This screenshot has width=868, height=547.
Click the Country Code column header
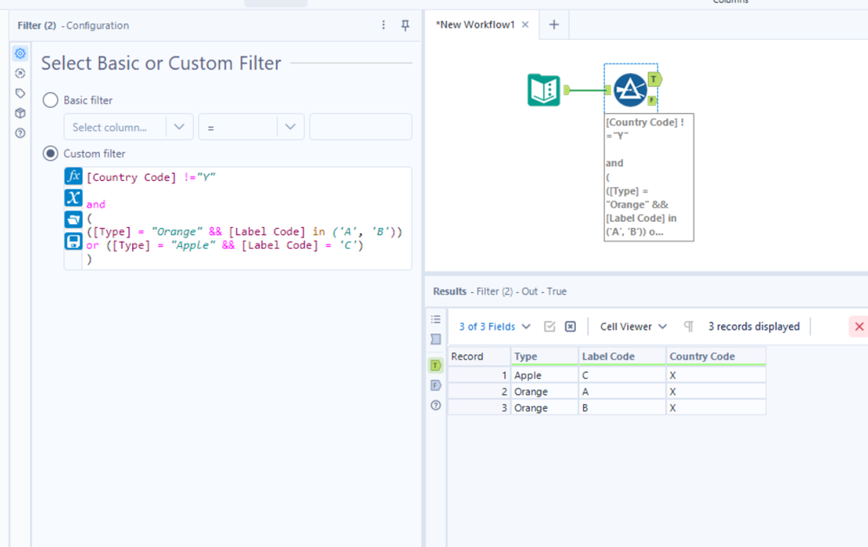[716, 357]
